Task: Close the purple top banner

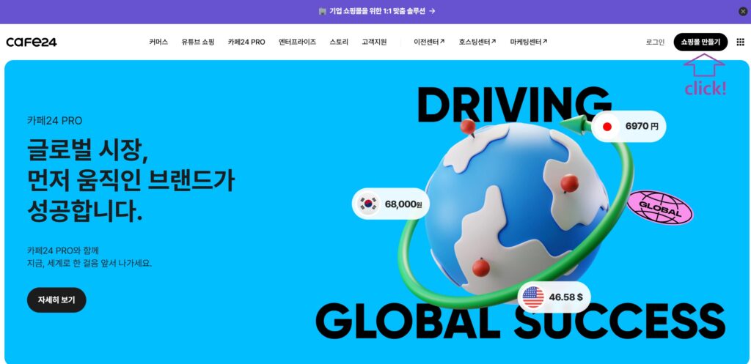Action: point(742,12)
